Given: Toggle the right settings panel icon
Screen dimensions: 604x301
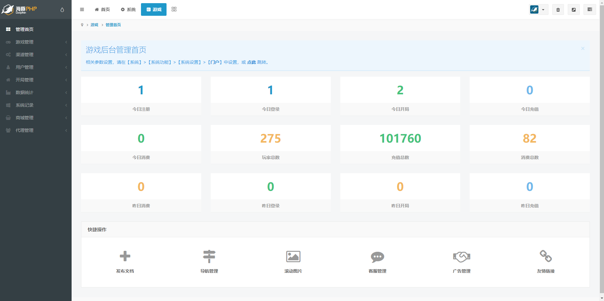Looking at the screenshot, I should tap(589, 9).
